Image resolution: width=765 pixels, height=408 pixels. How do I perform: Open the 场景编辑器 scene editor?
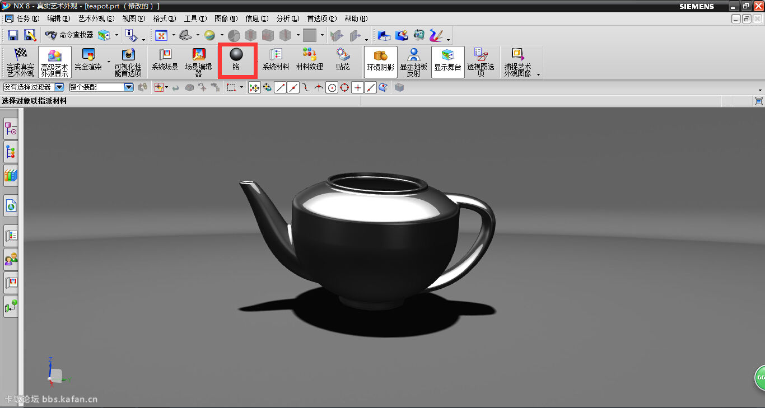199,62
